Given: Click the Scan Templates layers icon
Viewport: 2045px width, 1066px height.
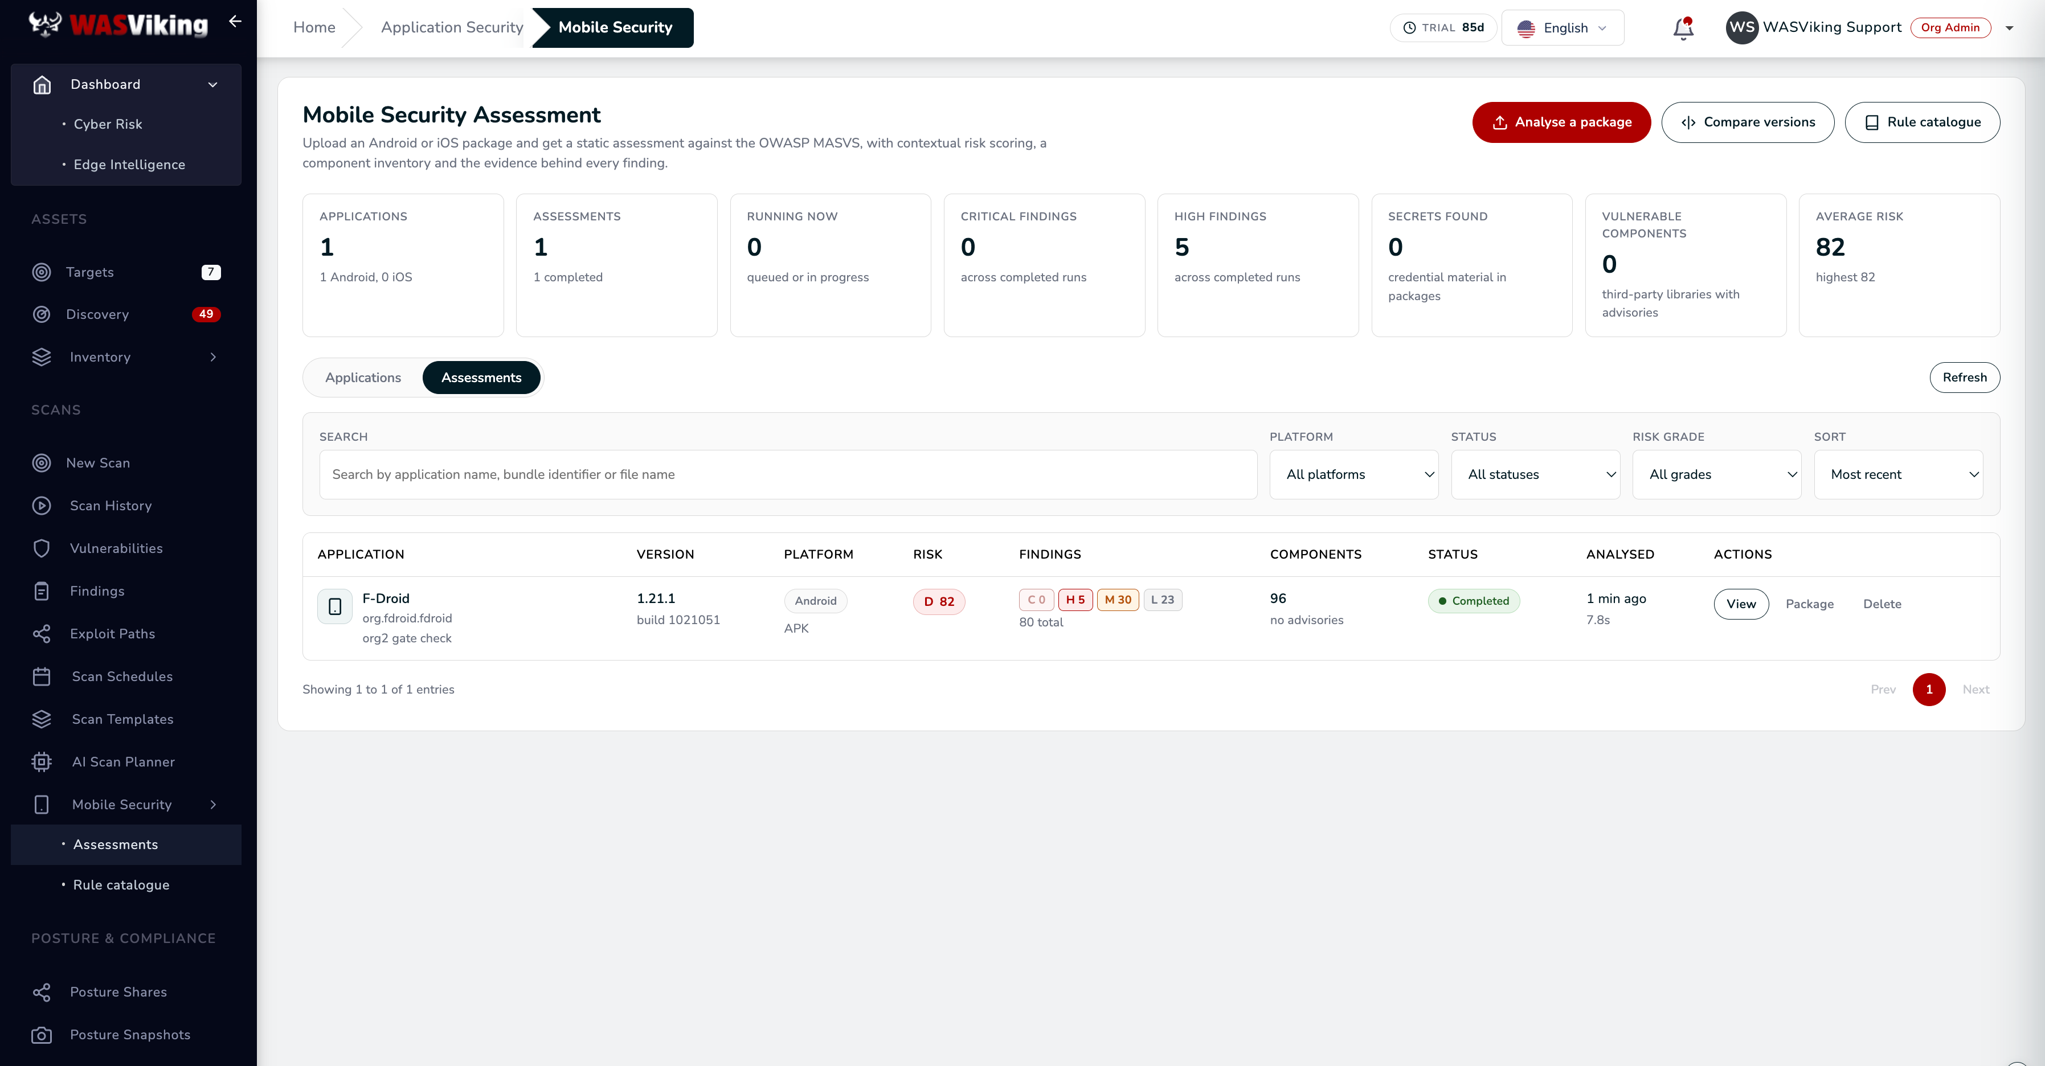Looking at the screenshot, I should [x=41, y=719].
